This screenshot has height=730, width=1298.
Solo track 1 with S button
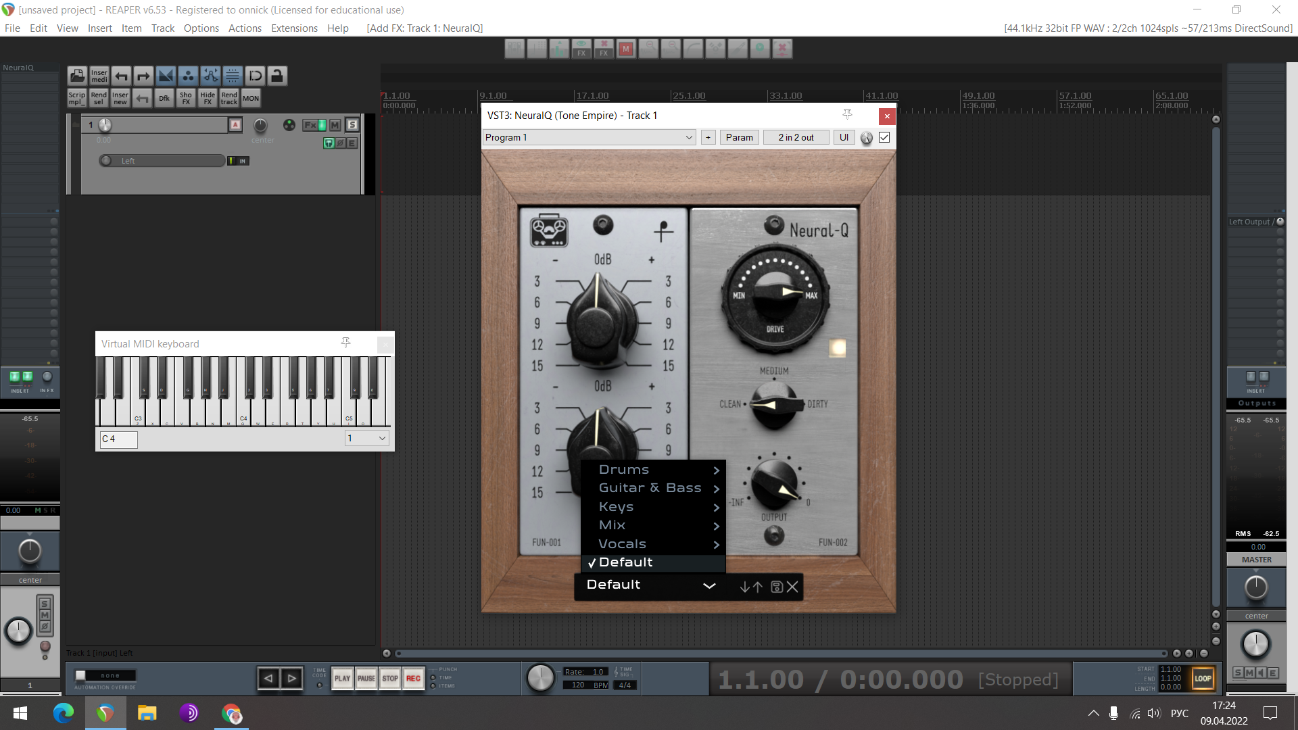(x=352, y=125)
